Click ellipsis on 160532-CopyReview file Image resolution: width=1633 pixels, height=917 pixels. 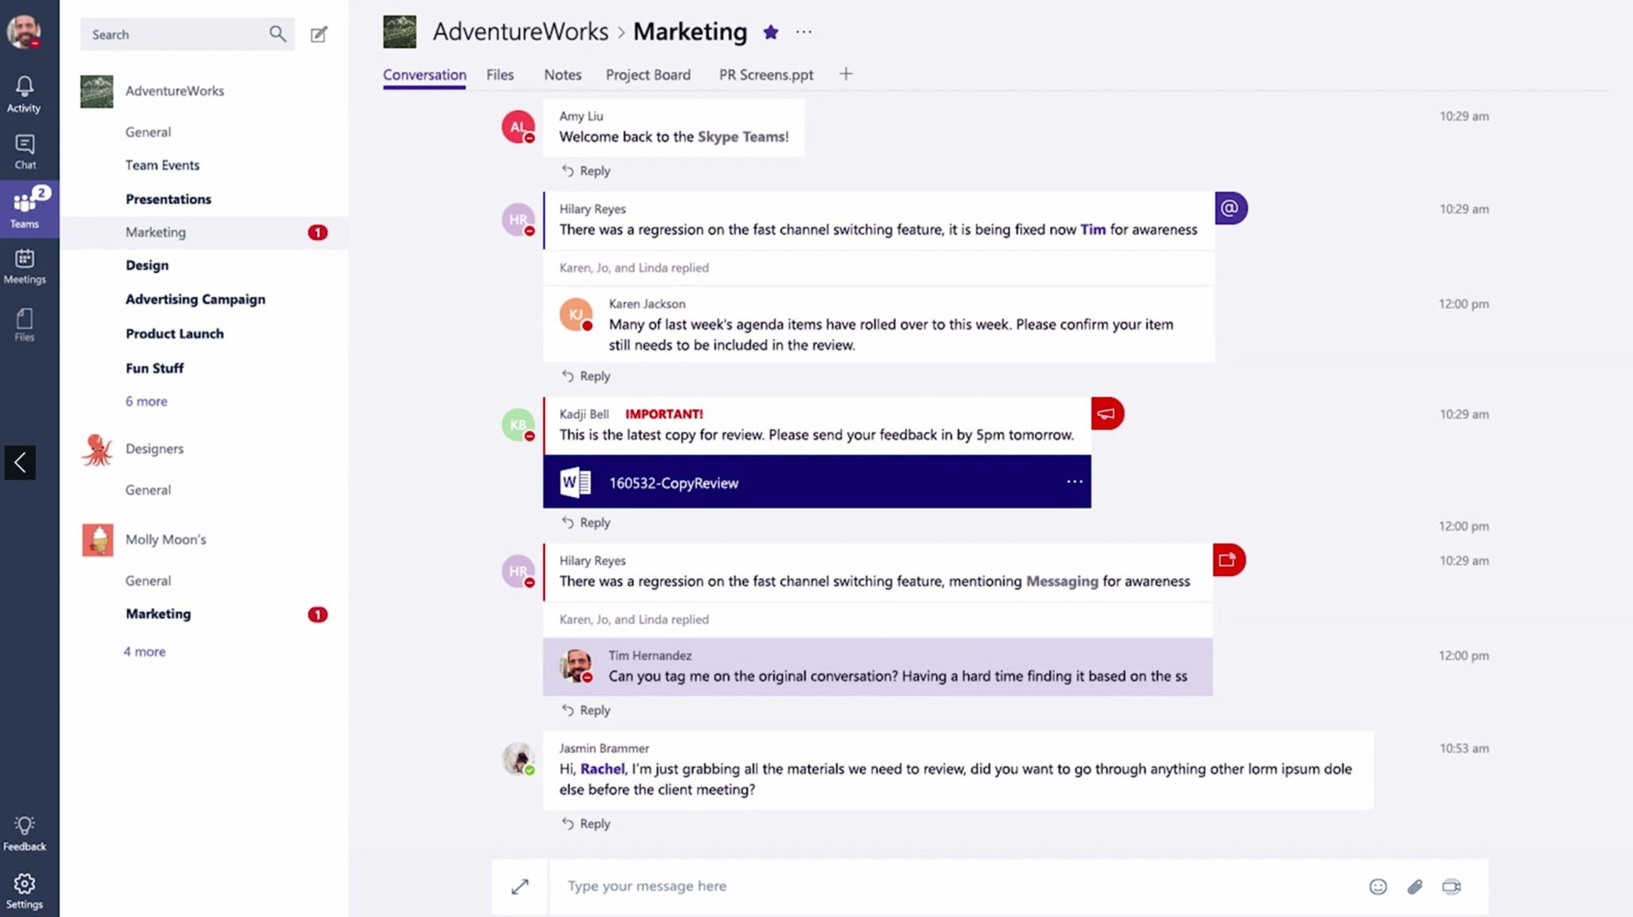[1073, 481]
